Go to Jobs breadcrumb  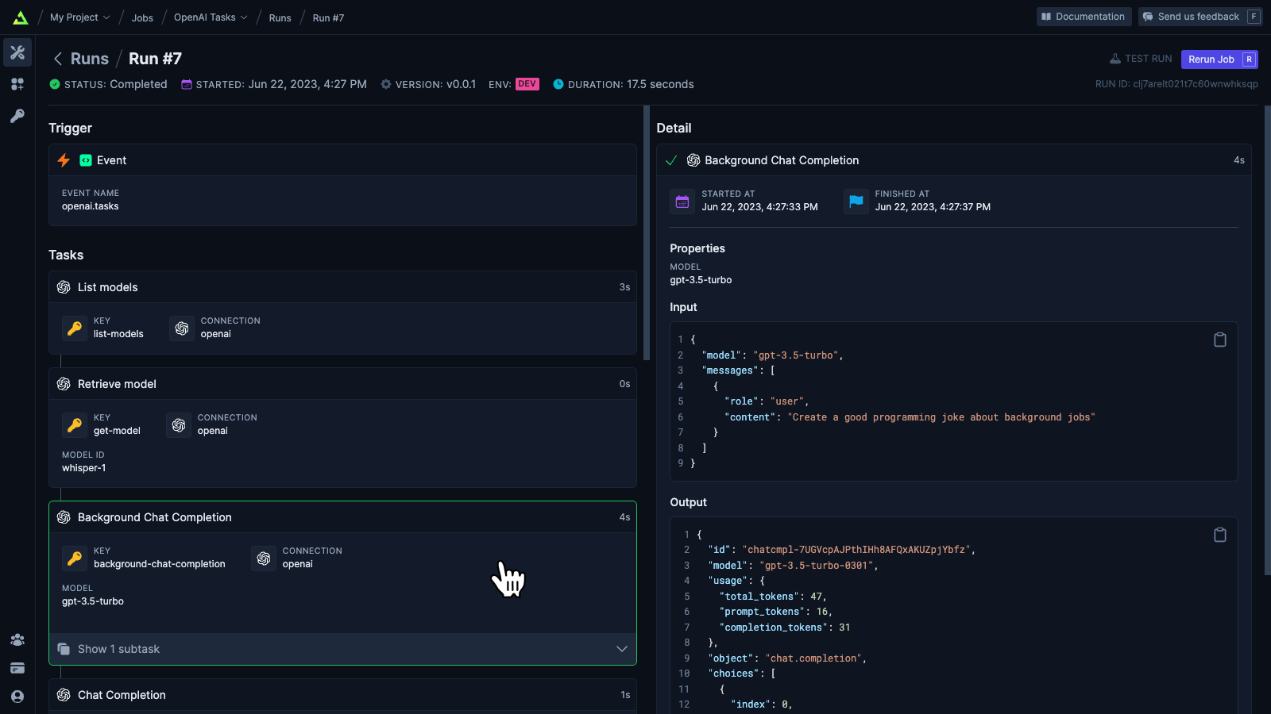coord(142,17)
